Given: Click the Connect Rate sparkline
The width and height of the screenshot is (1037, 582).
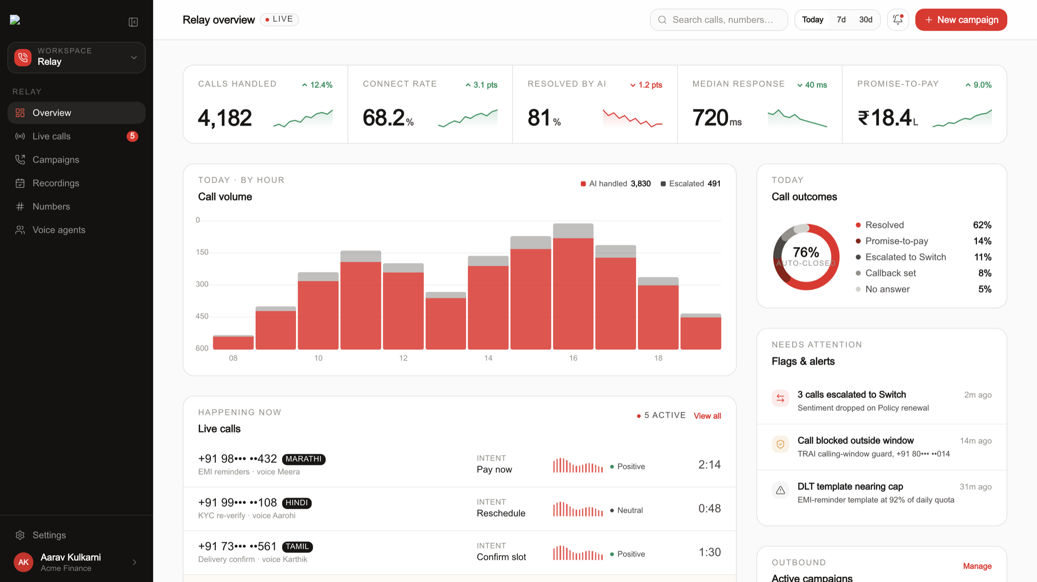Looking at the screenshot, I should click(x=468, y=118).
